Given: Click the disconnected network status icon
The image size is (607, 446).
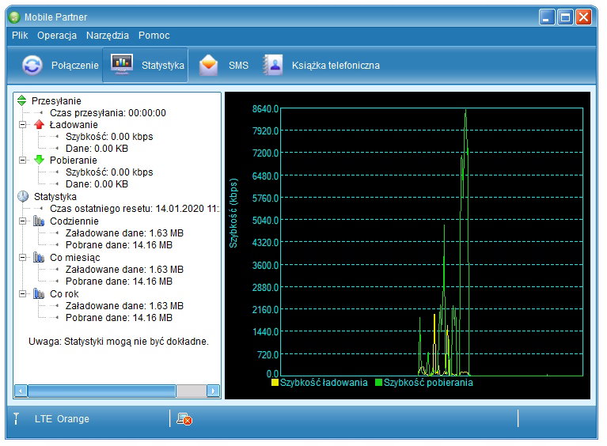Looking at the screenshot, I should pyautogui.click(x=184, y=418).
